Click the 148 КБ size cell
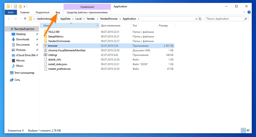The height and width of the screenshot is (137, 256). (x=169, y=55)
